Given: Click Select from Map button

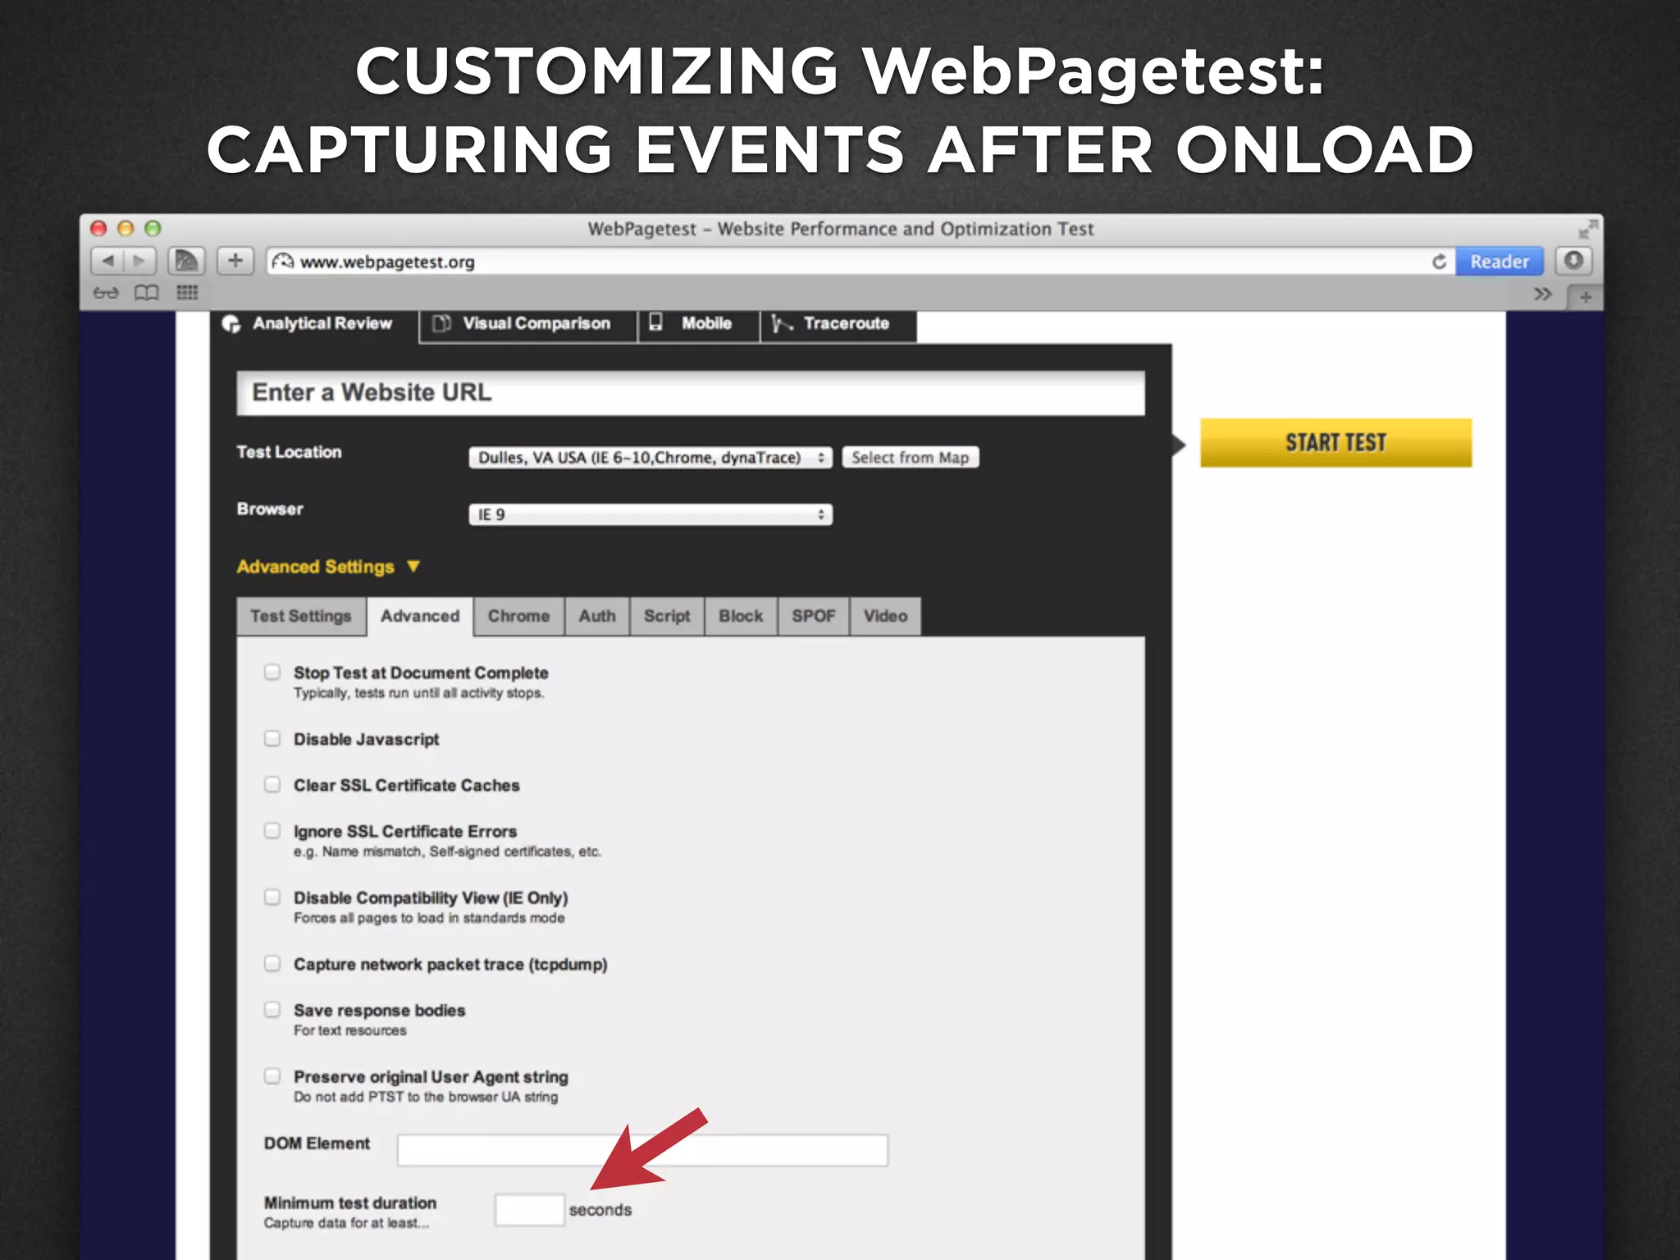Looking at the screenshot, I should (x=910, y=458).
